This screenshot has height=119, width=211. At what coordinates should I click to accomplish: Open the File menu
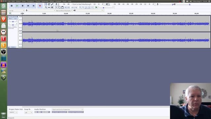tap(9, 1)
